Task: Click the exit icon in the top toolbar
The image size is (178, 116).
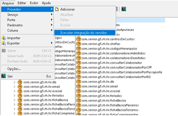Action: tap(124, 9)
